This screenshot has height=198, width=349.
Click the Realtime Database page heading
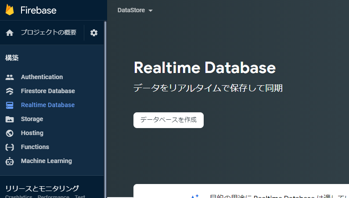(205, 68)
